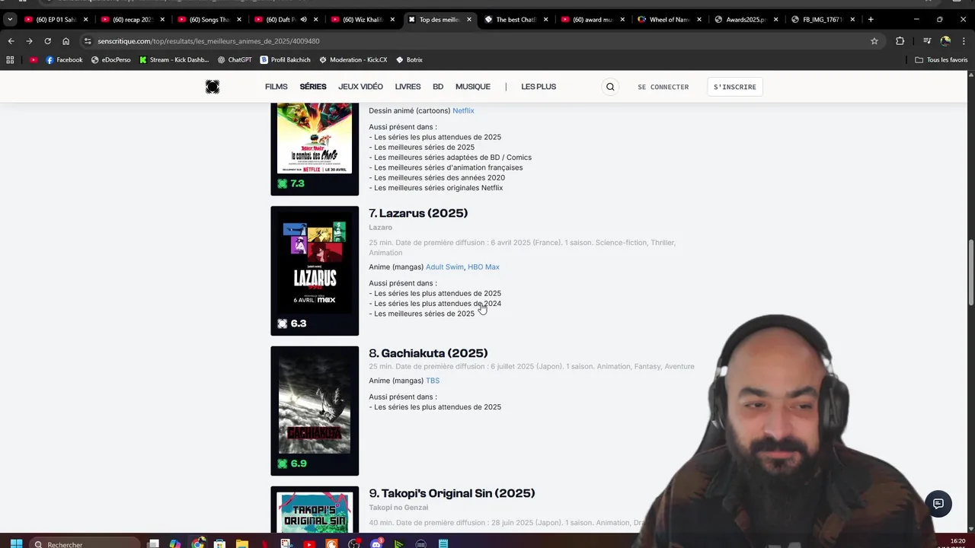
Task: Mute the Daft Punk tab audio
Action: (x=303, y=19)
